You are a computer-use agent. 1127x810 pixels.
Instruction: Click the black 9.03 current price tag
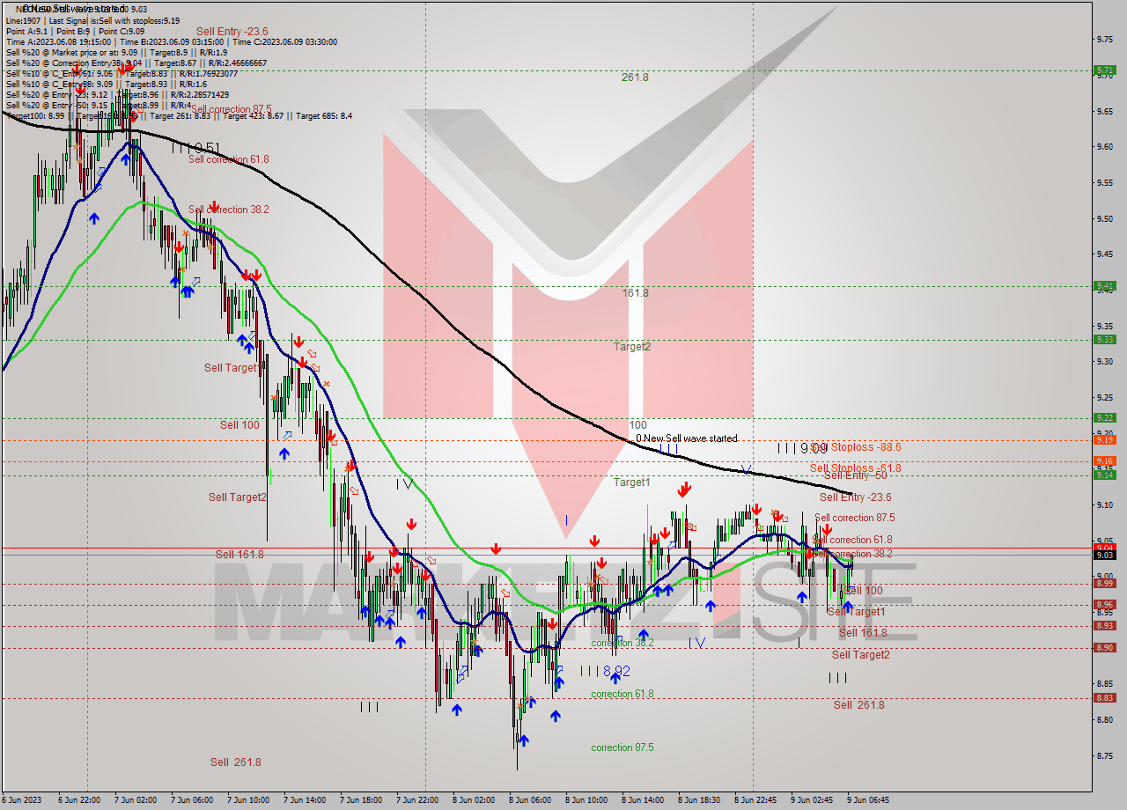click(1104, 555)
